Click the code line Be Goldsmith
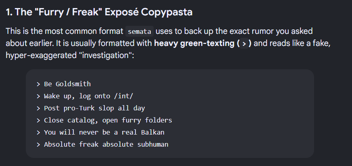352x166 pixels. coord(64,84)
